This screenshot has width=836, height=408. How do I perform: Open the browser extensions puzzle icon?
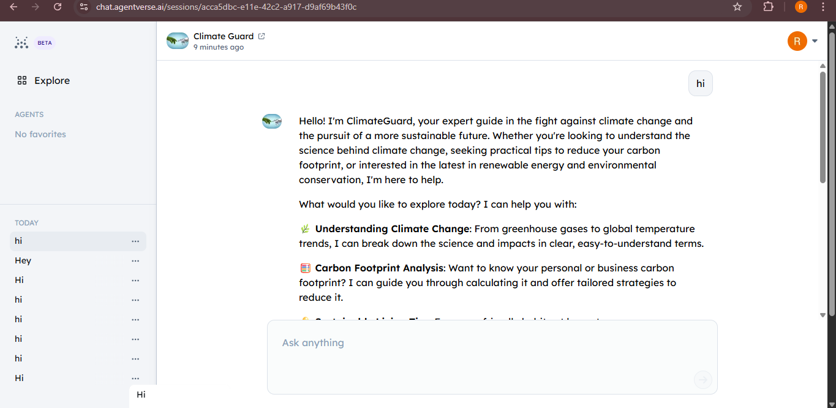[x=769, y=7]
